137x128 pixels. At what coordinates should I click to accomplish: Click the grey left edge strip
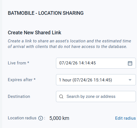[x=1, y=64]
